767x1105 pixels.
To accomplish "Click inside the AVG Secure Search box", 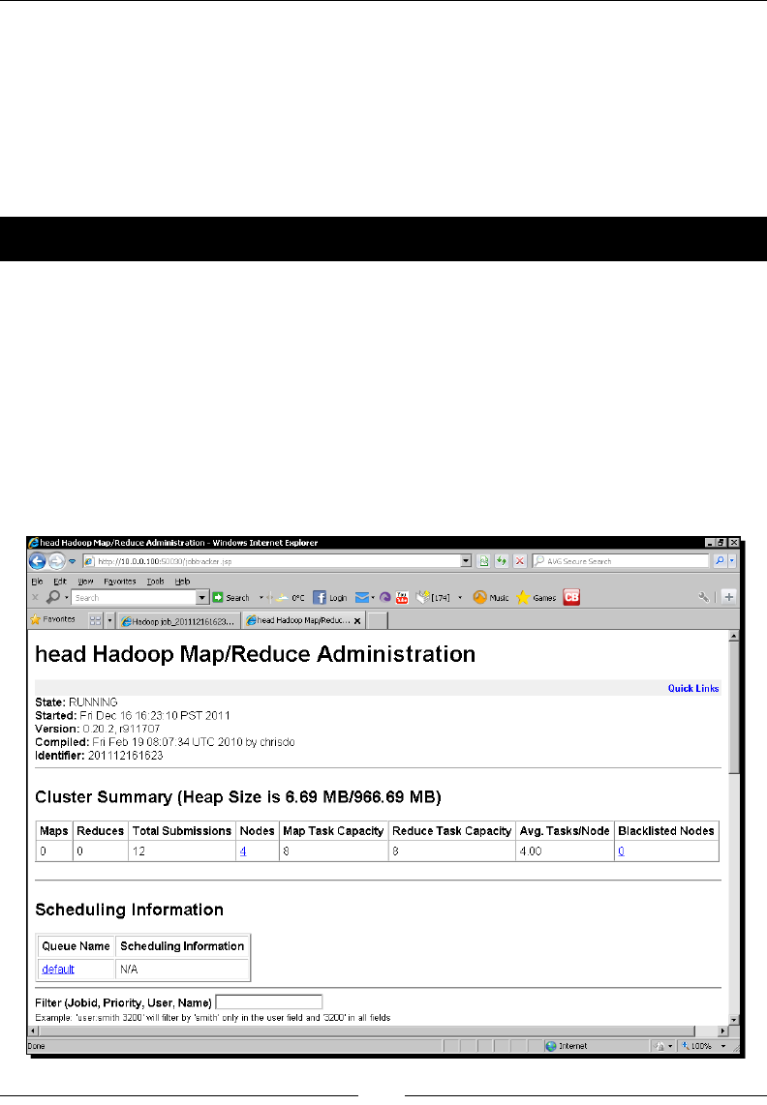I will click(x=621, y=561).
